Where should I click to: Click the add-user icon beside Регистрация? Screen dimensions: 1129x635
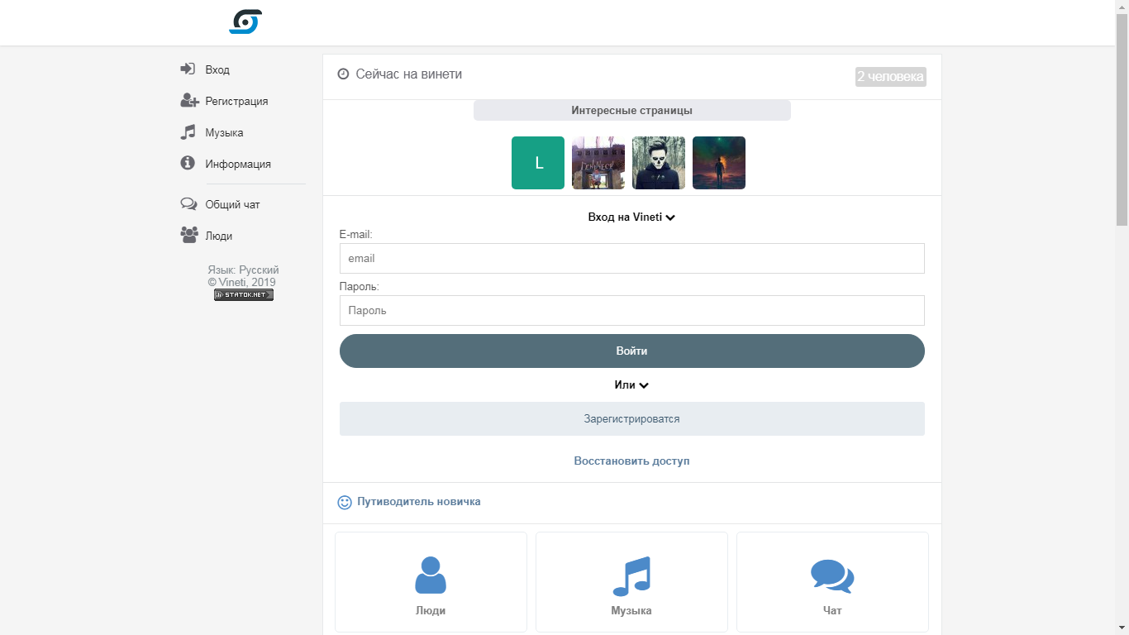click(x=189, y=101)
